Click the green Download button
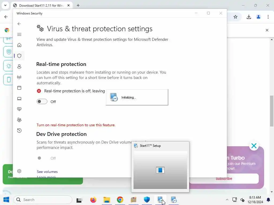The height and width of the screenshot is (205, 274). click(43, 181)
